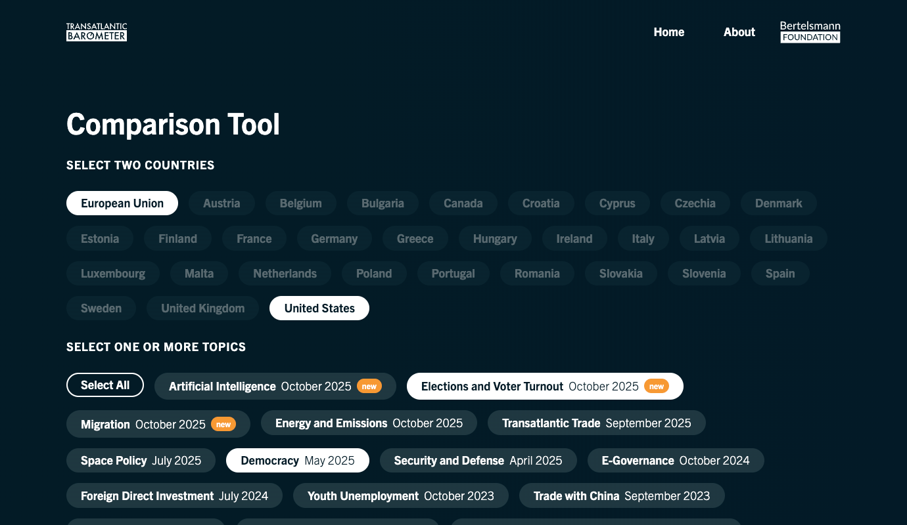This screenshot has height=525, width=907.
Task: Choose the E-Governance October 2024 topic
Action: tap(675, 461)
